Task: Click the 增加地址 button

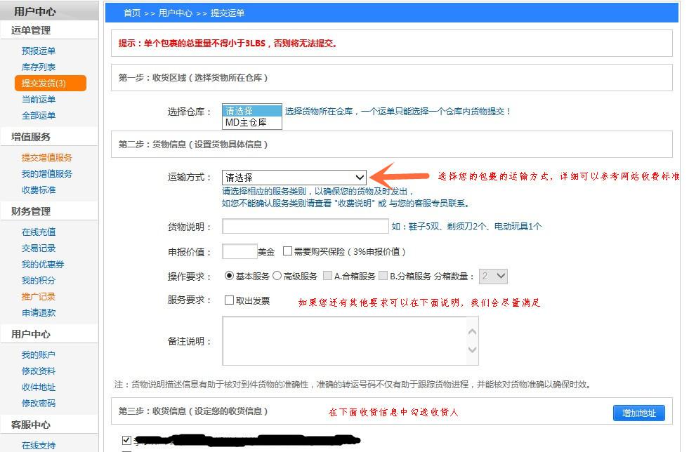Action: (x=638, y=413)
